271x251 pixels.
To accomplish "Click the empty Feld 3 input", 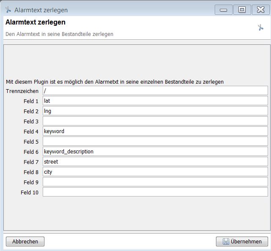I will pos(155,121).
